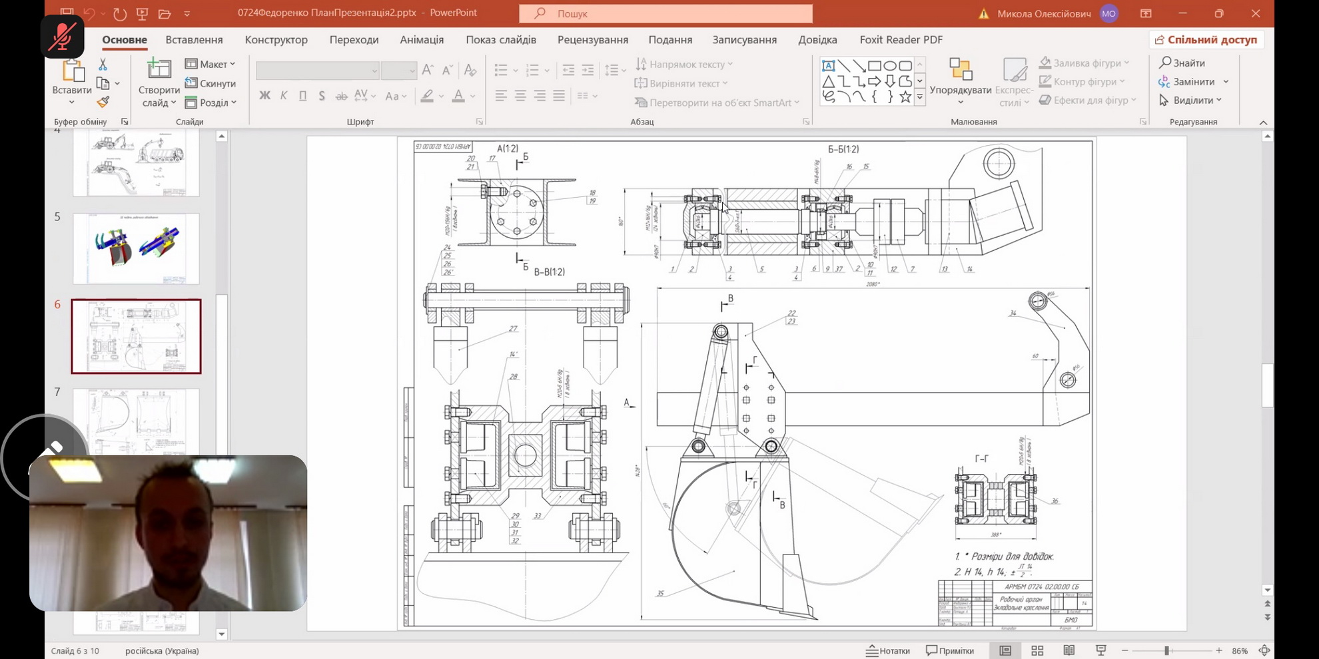The image size is (1319, 659).
Task: Select the oval shape in gallery
Action: (x=890, y=65)
